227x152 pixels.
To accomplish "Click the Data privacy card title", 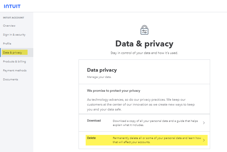I will [102, 70].
